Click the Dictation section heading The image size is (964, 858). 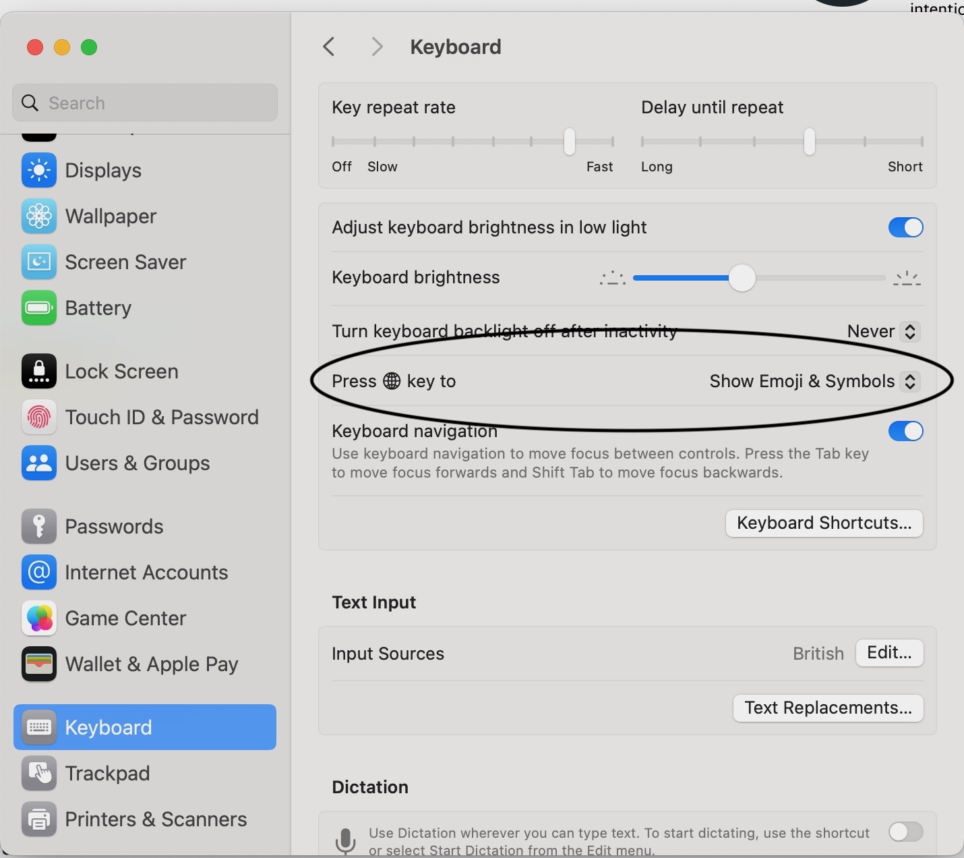pyautogui.click(x=370, y=787)
